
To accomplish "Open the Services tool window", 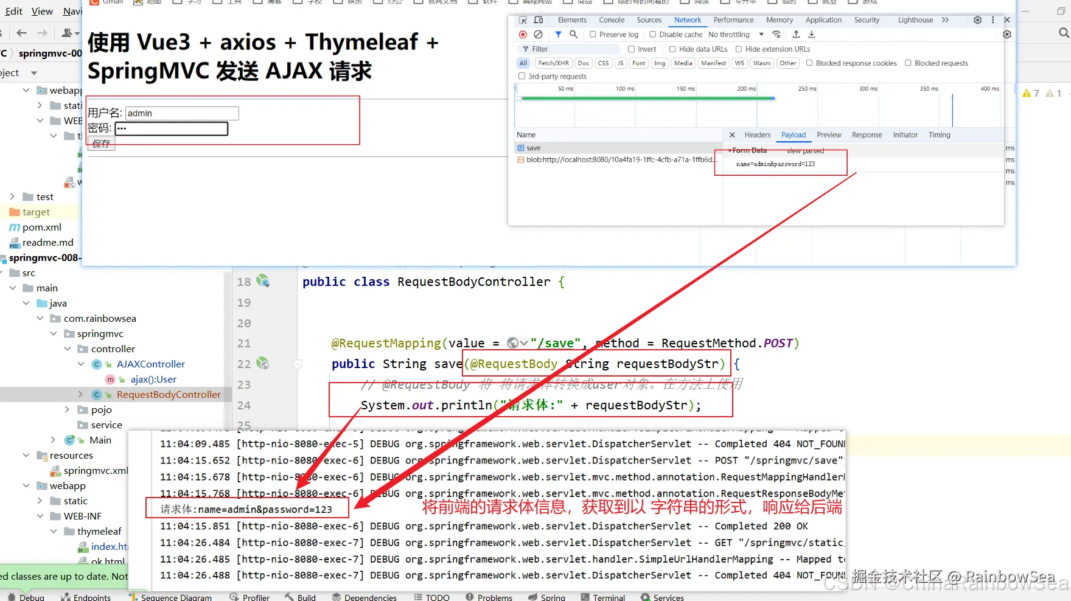I will [662, 597].
